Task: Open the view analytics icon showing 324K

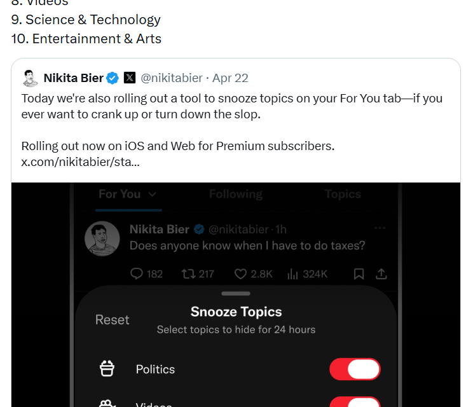Action: click(293, 274)
